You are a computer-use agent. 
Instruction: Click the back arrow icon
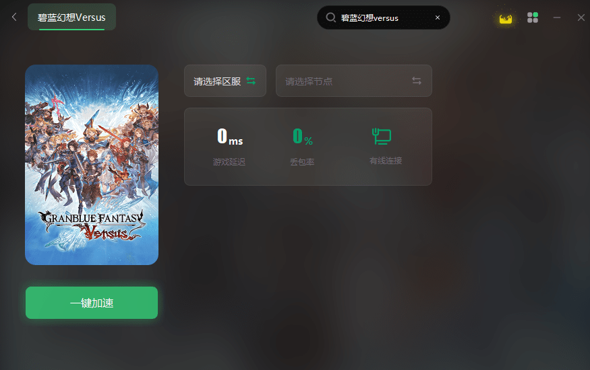[14, 17]
